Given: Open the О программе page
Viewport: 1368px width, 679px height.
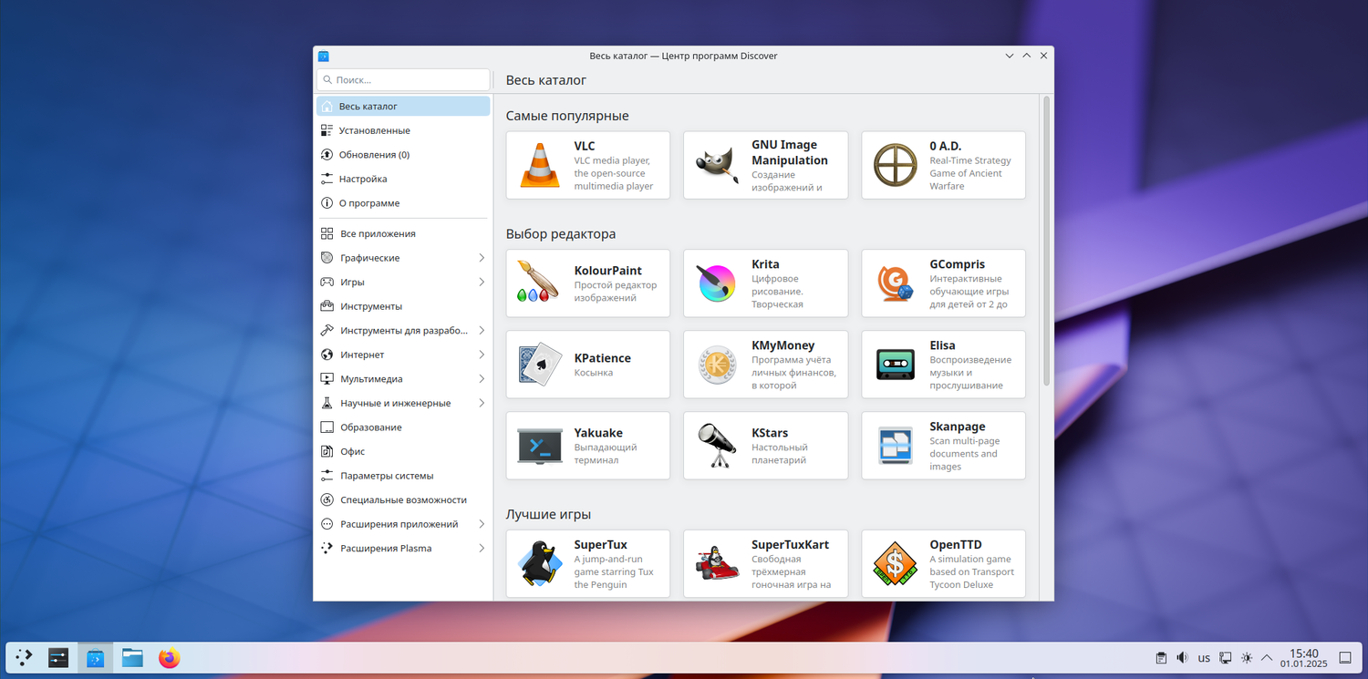Looking at the screenshot, I should (403, 203).
